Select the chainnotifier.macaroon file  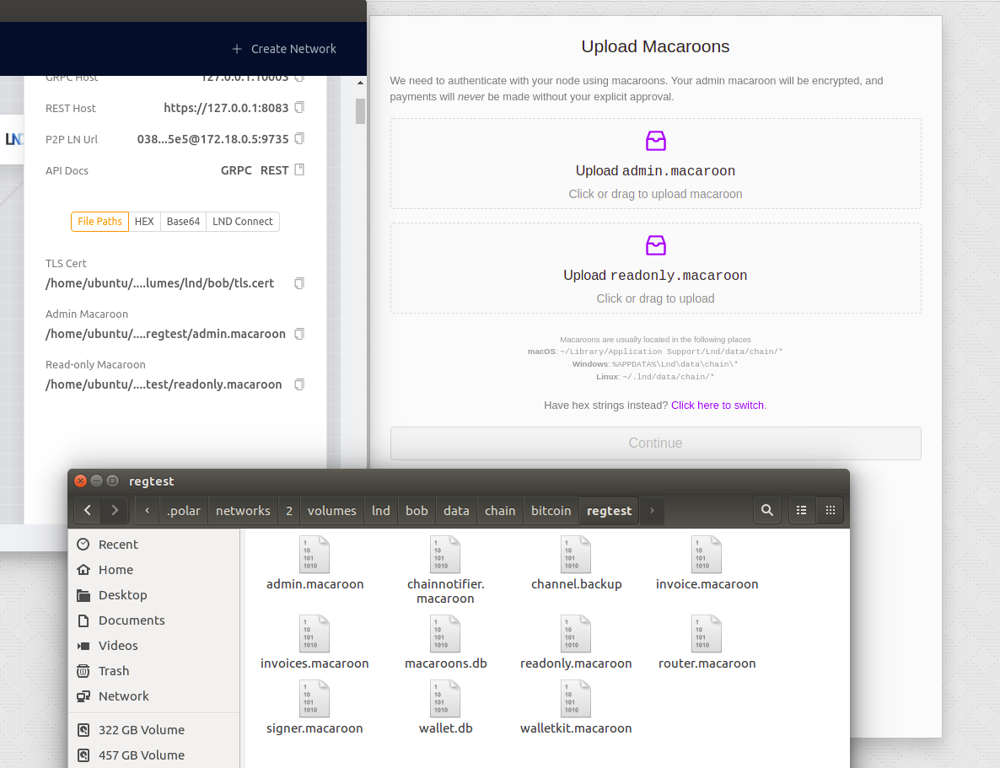[446, 571]
